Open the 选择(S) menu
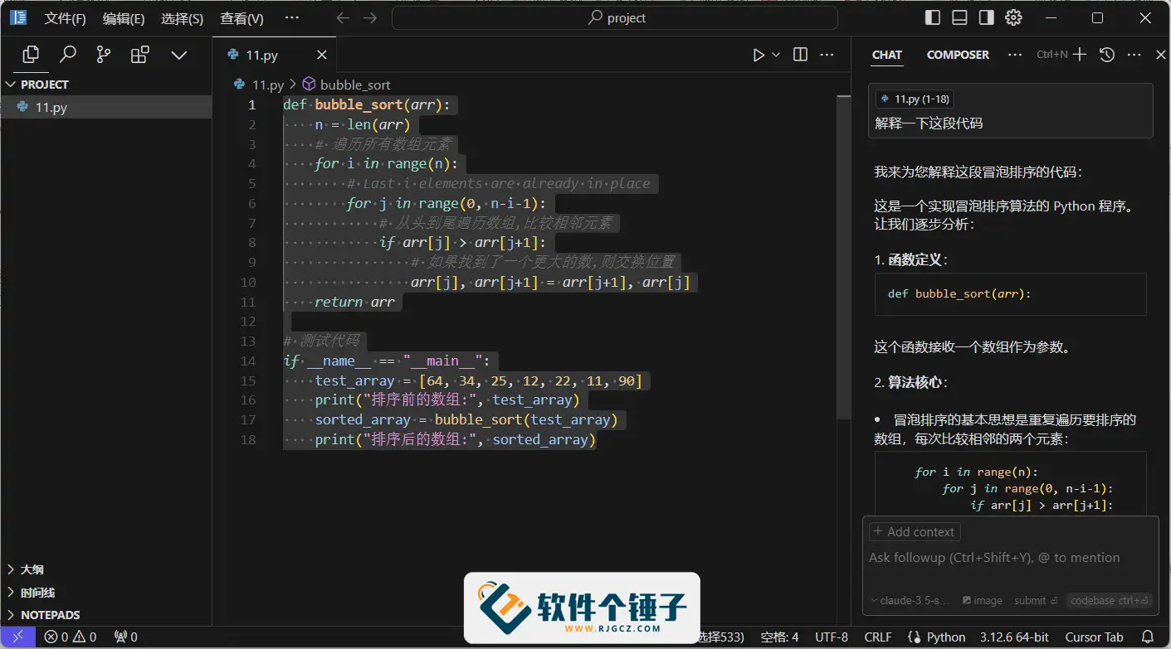 point(182,18)
